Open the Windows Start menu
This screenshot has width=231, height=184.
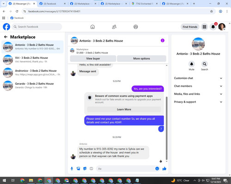(4, 180)
